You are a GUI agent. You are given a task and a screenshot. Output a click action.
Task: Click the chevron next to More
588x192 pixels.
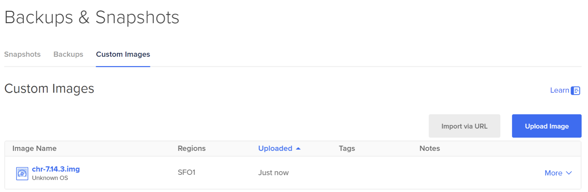569,173
